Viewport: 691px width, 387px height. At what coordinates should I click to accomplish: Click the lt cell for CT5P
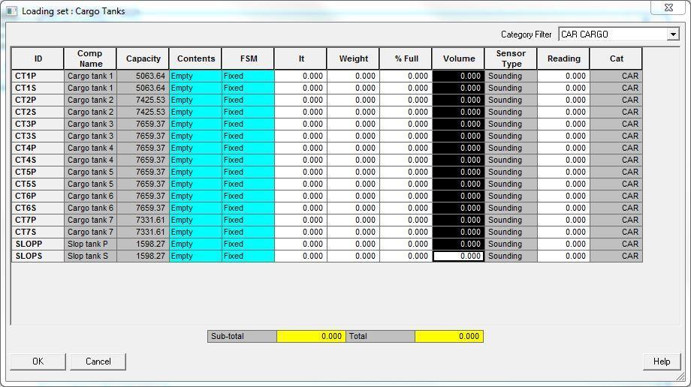[x=300, y=172]
